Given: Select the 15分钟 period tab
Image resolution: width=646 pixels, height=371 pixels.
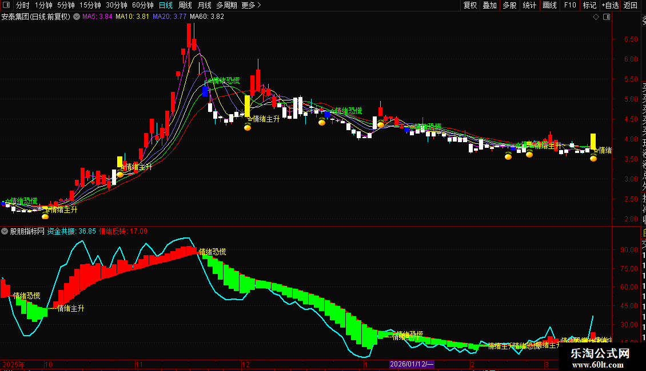Looking at the screenshot, I should coord(90,5).
